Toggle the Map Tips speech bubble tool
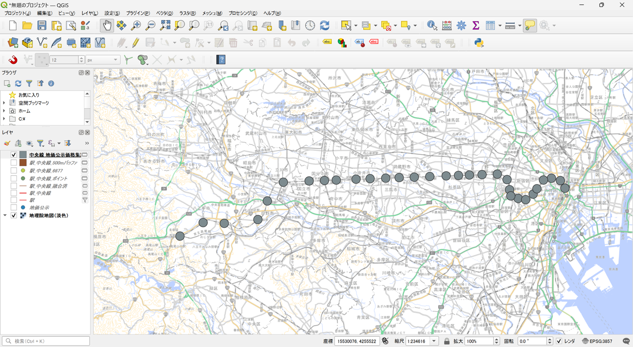This screenshot has width=633, height=347. point(530,25)
